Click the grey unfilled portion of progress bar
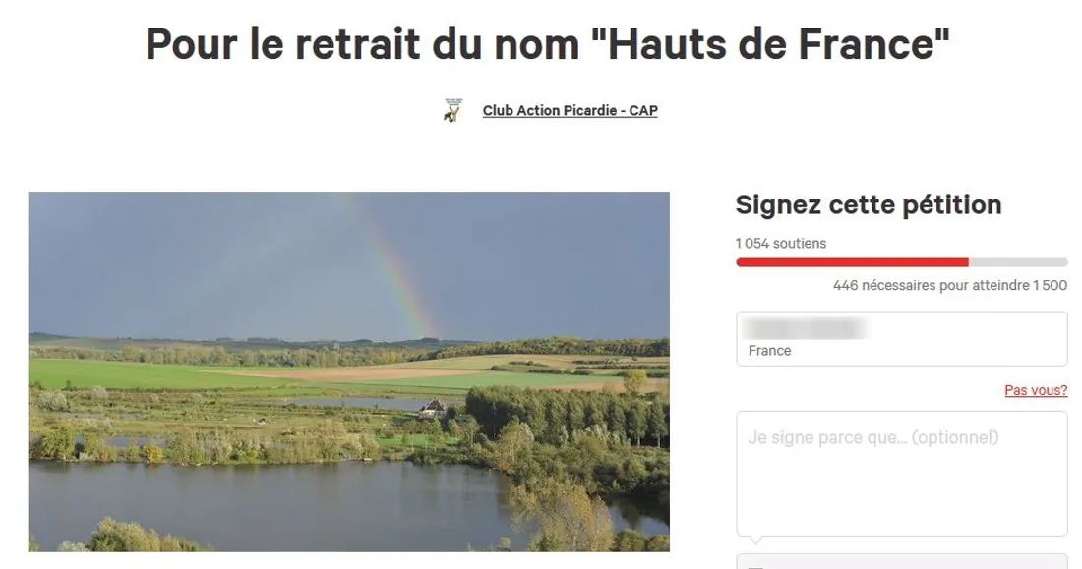The image size is (1082, 569). point(1018,262)
